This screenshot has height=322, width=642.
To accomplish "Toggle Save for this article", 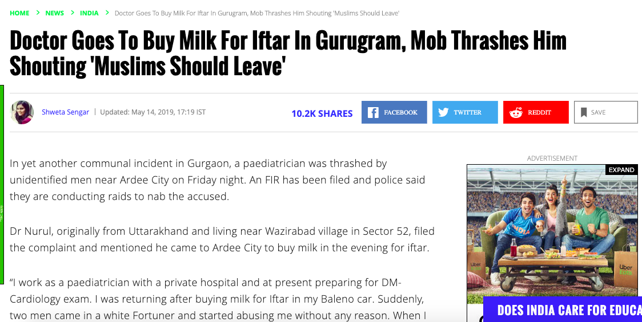I will click(x=605, y=112).
